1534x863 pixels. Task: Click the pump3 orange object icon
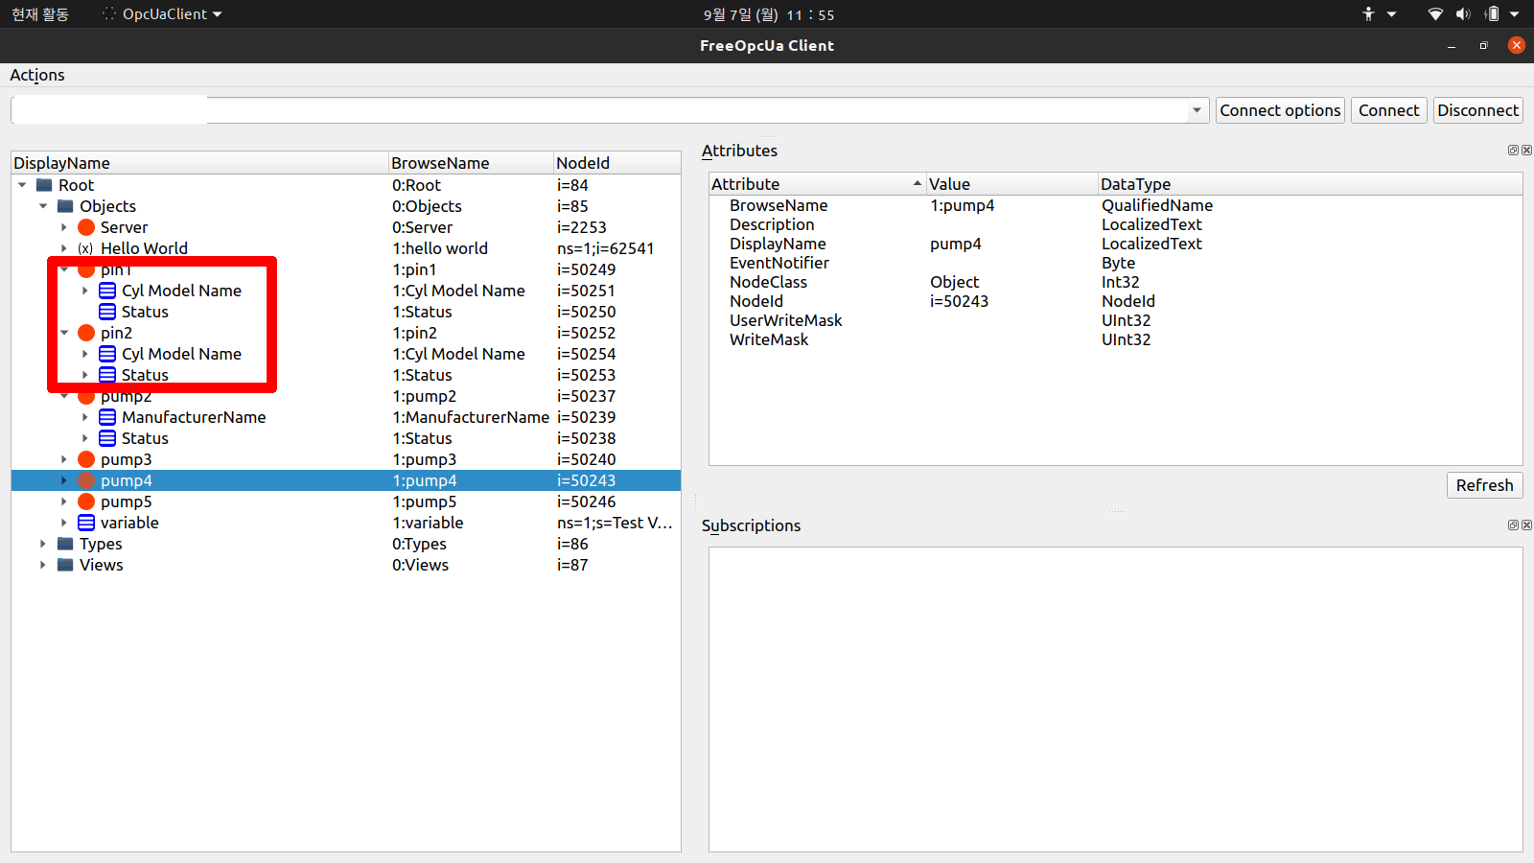coord(86,459)
